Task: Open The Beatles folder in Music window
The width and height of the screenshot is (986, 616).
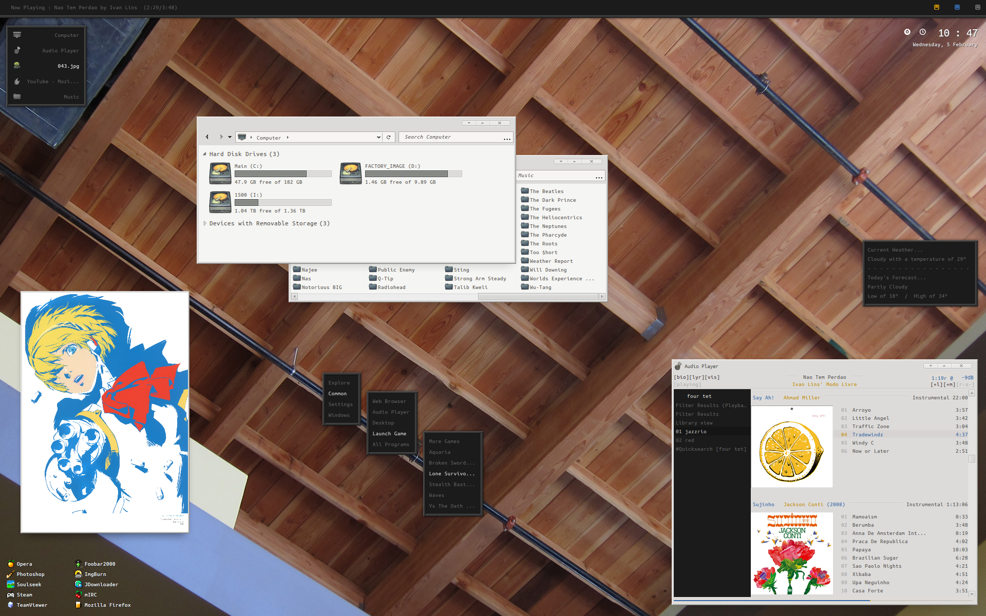Action: point(542,191)
